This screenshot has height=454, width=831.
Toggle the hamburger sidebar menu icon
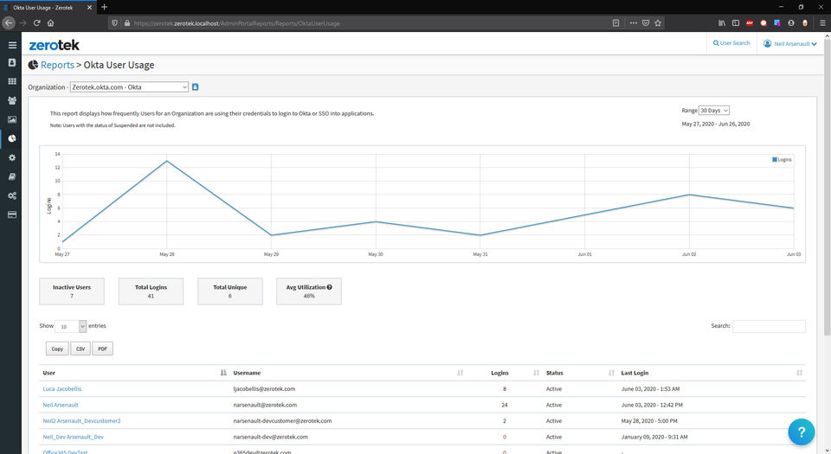pos(12,45)
